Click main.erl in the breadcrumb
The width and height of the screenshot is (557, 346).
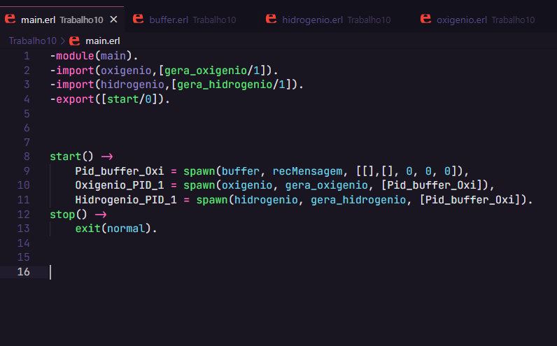[103, 41]
